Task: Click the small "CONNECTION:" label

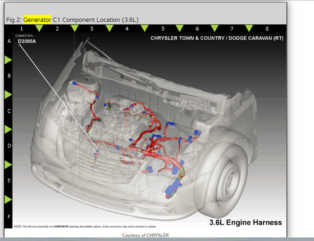Action: tap(25, 36)
